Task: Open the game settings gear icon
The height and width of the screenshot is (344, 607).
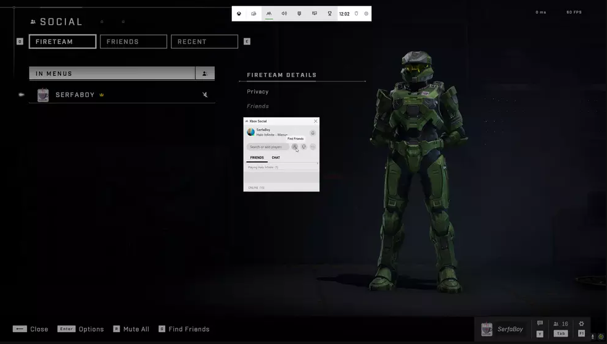Action: (x=582, y=324)
